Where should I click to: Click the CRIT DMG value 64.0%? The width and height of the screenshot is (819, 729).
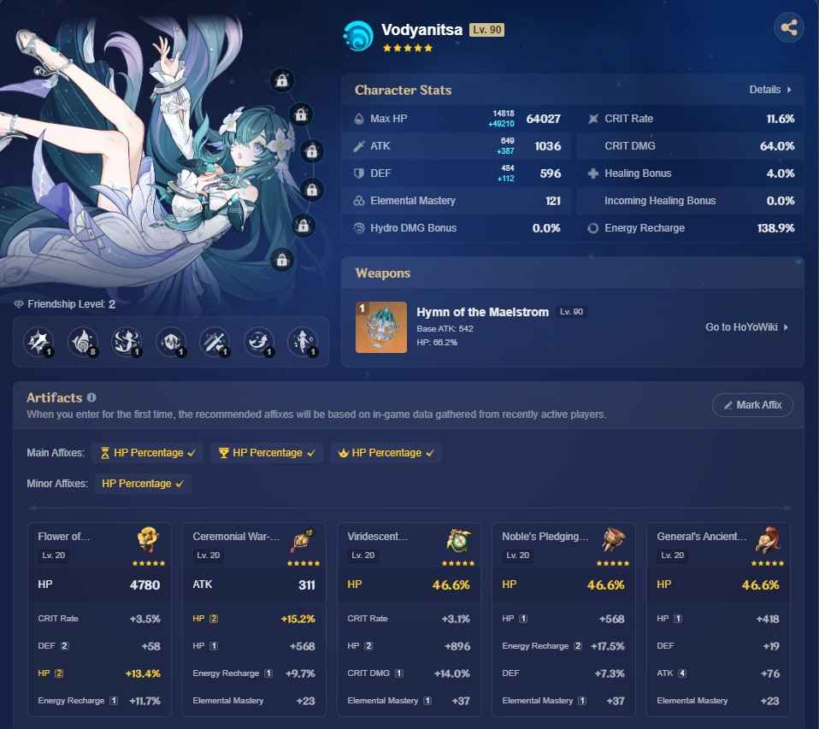pos(777,146)
